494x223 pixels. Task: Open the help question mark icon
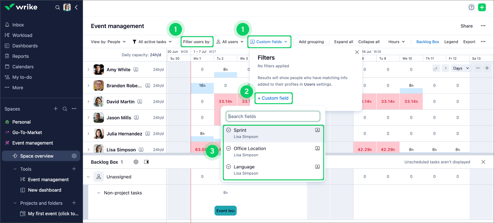click(471, 7)
